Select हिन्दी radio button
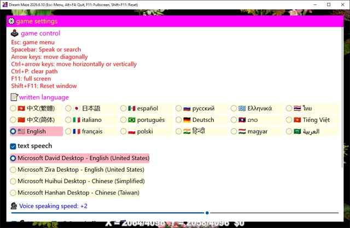The image size is (350, 228). click(179, 131)
